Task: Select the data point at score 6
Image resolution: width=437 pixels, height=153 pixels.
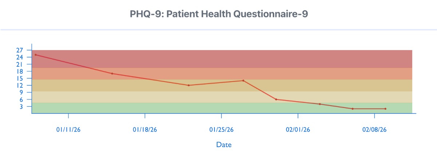Action: tap(276, 99)
